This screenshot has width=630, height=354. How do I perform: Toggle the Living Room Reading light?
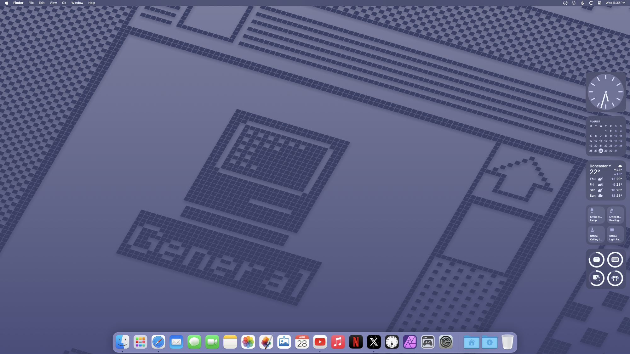615,215
